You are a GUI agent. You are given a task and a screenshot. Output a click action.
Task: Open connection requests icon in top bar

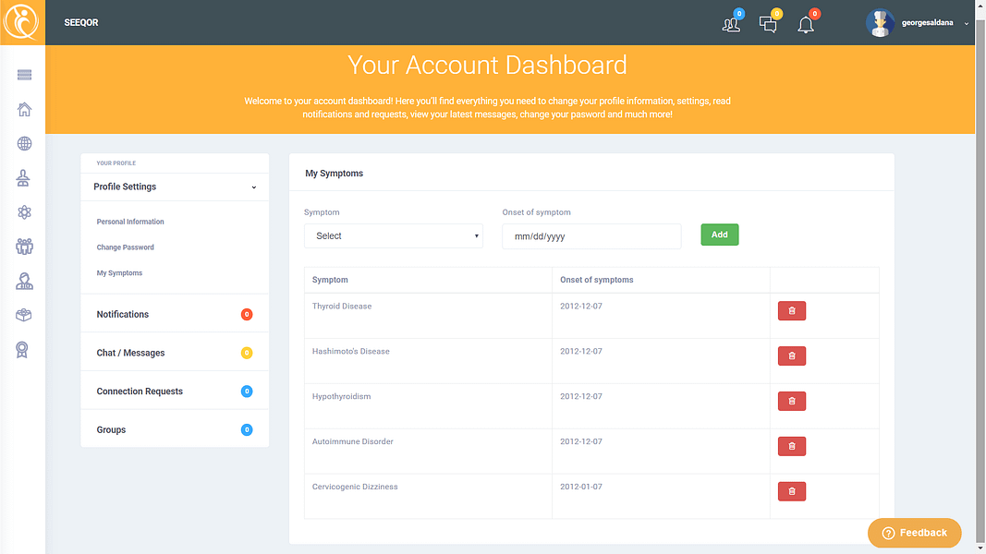[731, 25]
